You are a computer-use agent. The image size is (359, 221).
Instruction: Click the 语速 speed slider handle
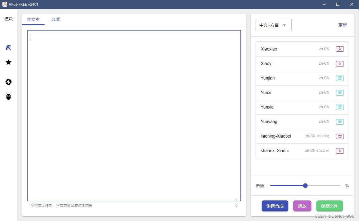(305, 186)
